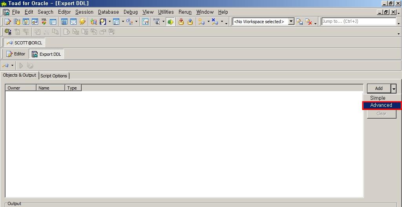Switch to the Script Options tab
The image size is (402, 207).
click(x=54, y=76)
